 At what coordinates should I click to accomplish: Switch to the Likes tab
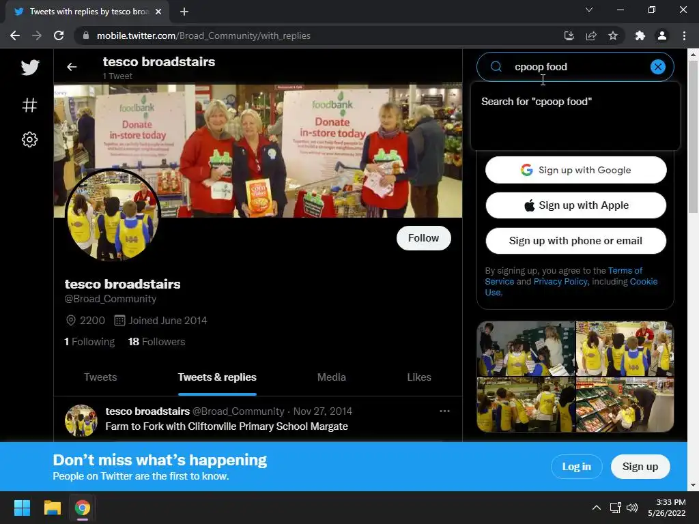pos(419,377)
